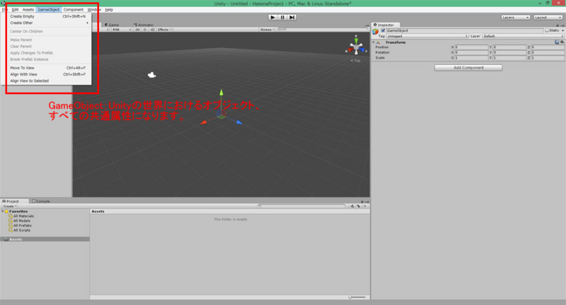
Task: Select All Materials saved search
Action: point(21,216)
